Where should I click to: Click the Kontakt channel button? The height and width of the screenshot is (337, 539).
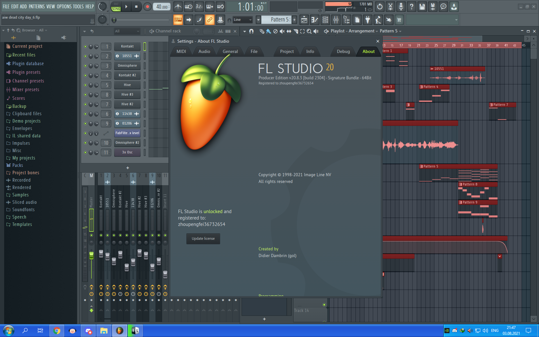tap(127, 46)
